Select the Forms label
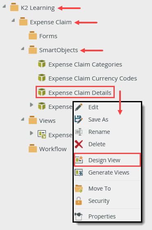The height and width of the screenshot is (230, 152). pos(48,36)
